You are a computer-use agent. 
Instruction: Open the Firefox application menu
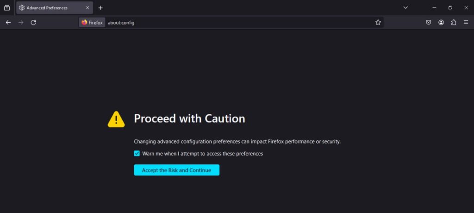[466, 22]
